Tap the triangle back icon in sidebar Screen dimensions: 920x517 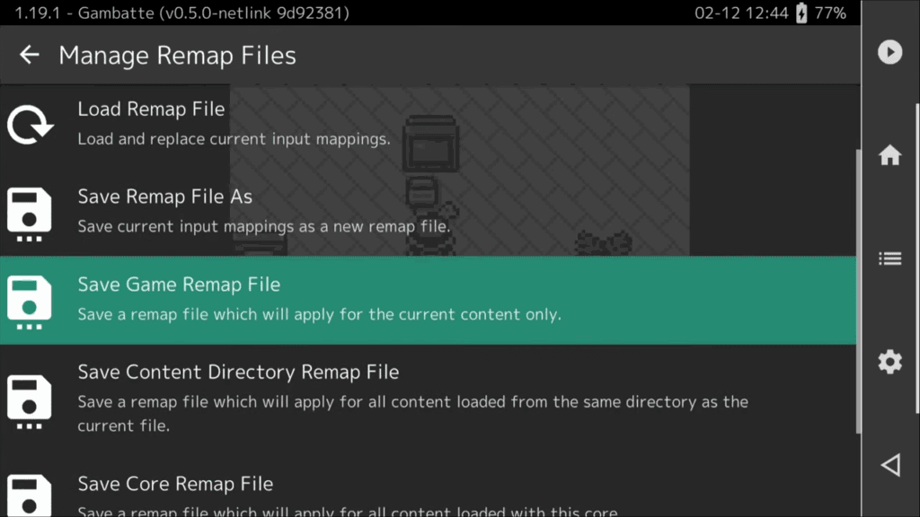pyautogui.click(x=889, y=465)
